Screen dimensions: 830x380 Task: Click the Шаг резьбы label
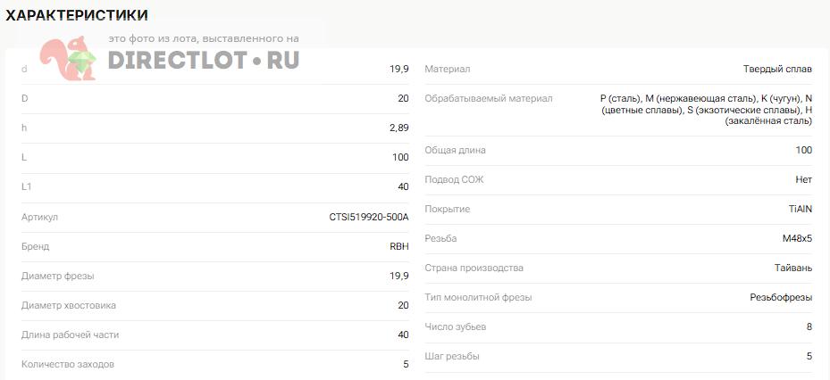(x=451, y=356)
